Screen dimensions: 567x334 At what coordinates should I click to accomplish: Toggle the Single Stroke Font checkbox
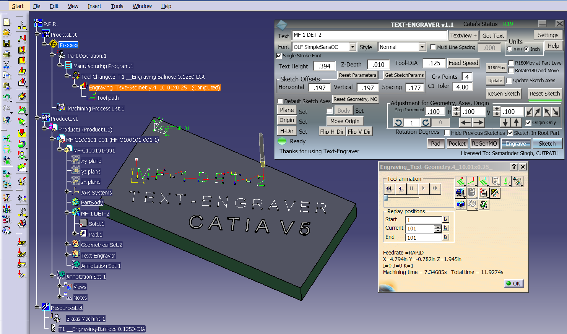point(279,56)
